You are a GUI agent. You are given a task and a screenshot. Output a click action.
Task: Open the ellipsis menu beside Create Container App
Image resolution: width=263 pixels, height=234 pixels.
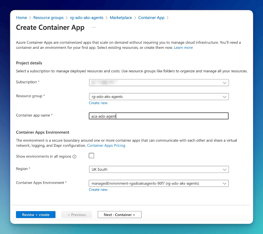click(x=94, y=27)
